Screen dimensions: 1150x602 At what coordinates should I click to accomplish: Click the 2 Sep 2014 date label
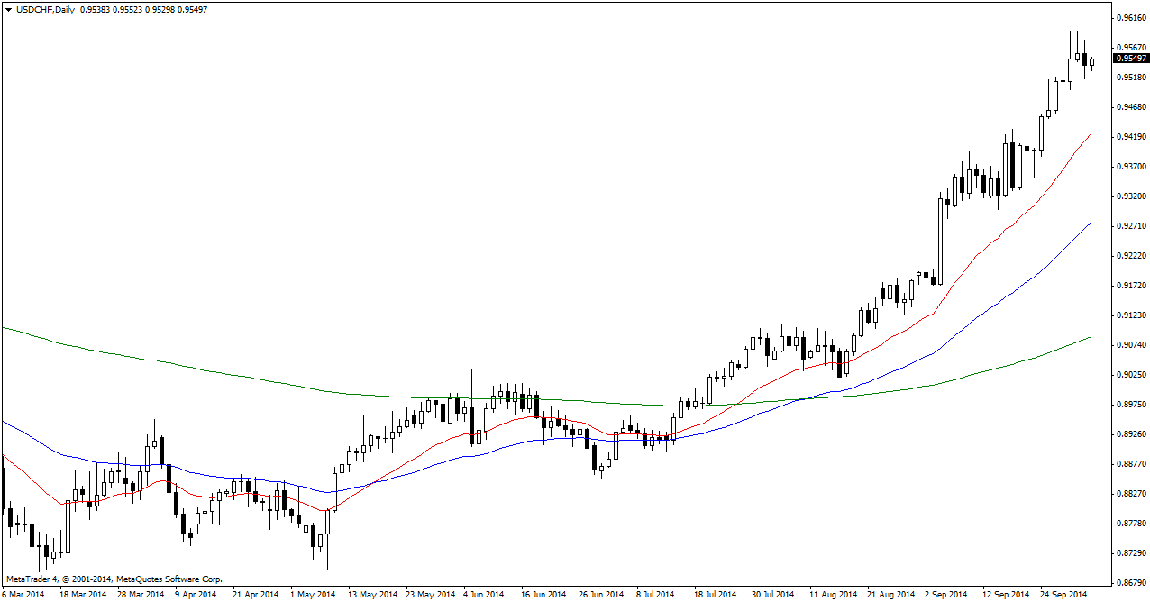point(948,595)
